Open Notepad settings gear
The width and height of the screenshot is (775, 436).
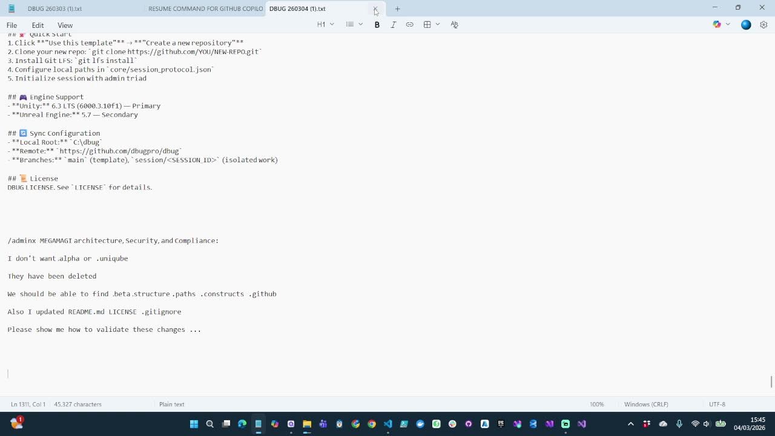763,25
